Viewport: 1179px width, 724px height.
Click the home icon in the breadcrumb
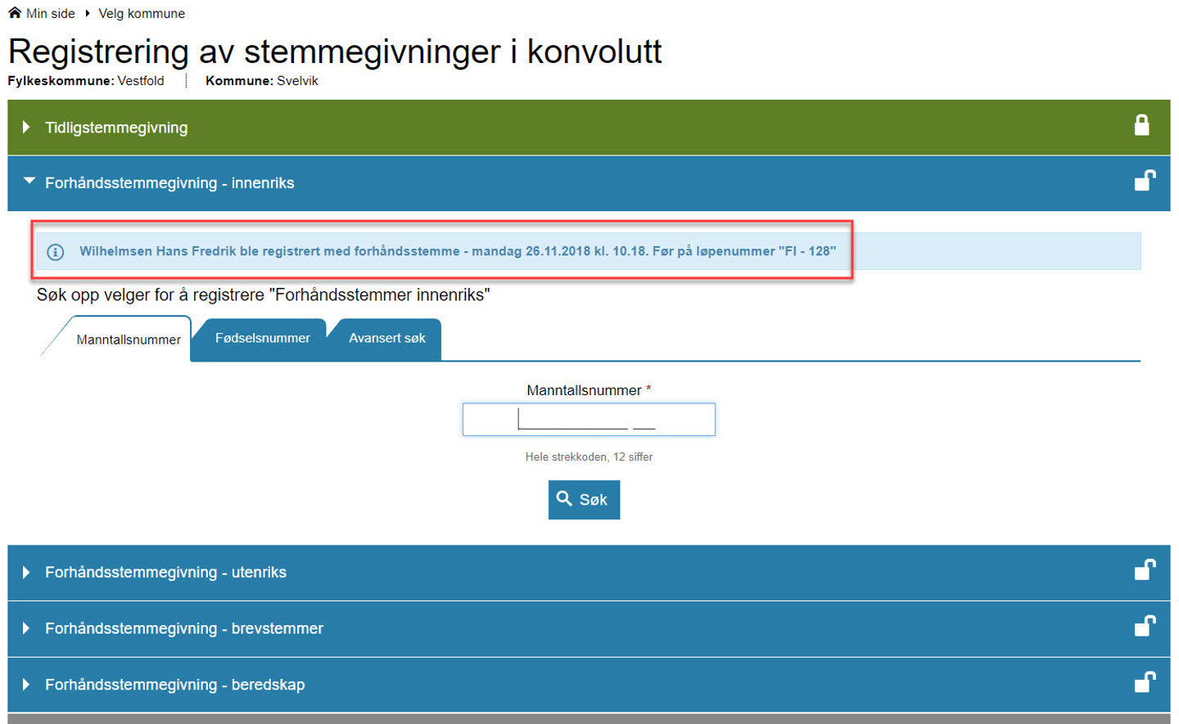click(15, 13)
